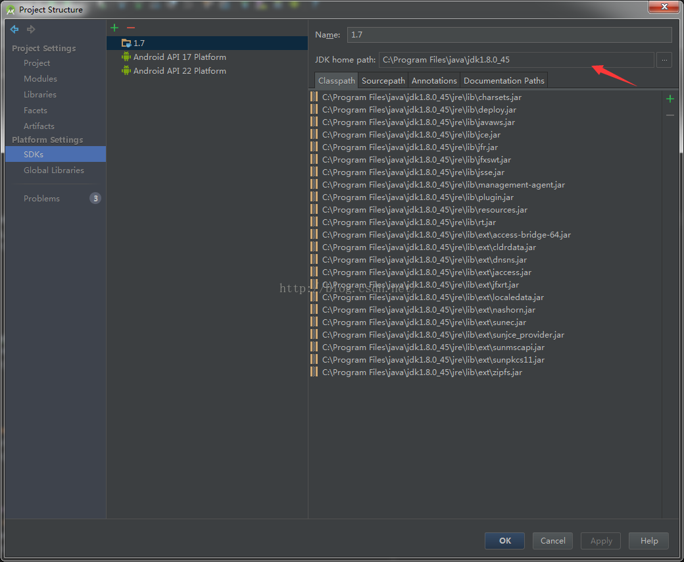Screen dimensions: 684x562
Task: Click the JDK folder icon of 1.7
Action: tap(126, 43)
